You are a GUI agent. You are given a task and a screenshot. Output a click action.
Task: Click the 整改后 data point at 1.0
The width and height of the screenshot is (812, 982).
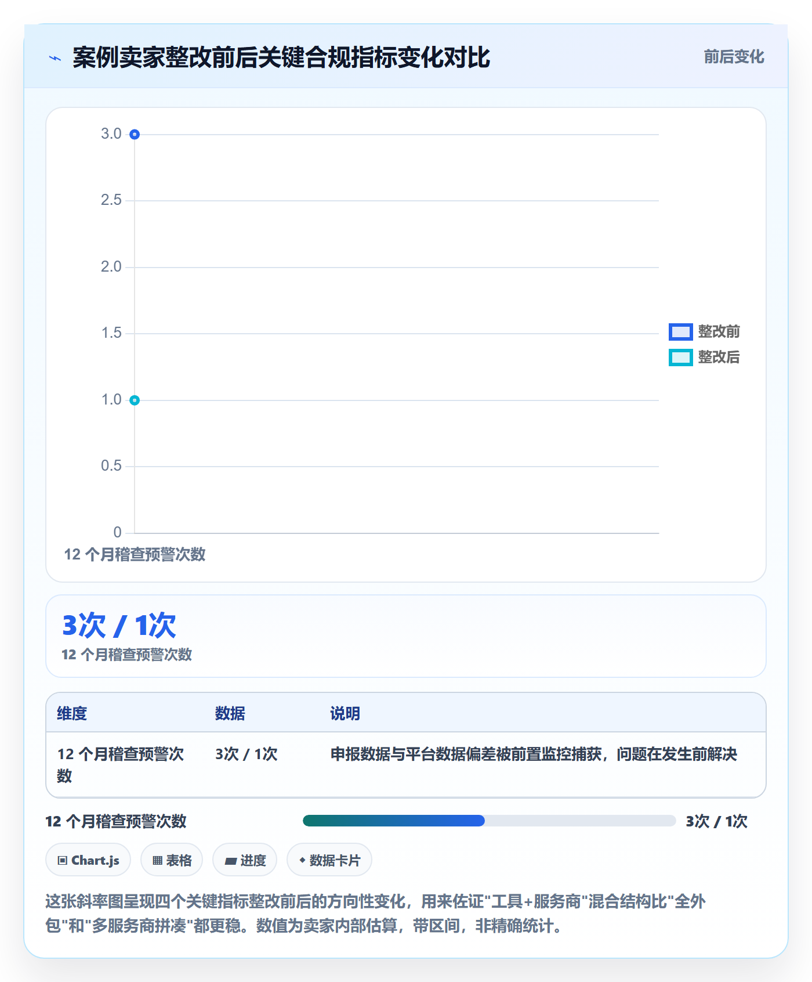click(x=135, y=400)
